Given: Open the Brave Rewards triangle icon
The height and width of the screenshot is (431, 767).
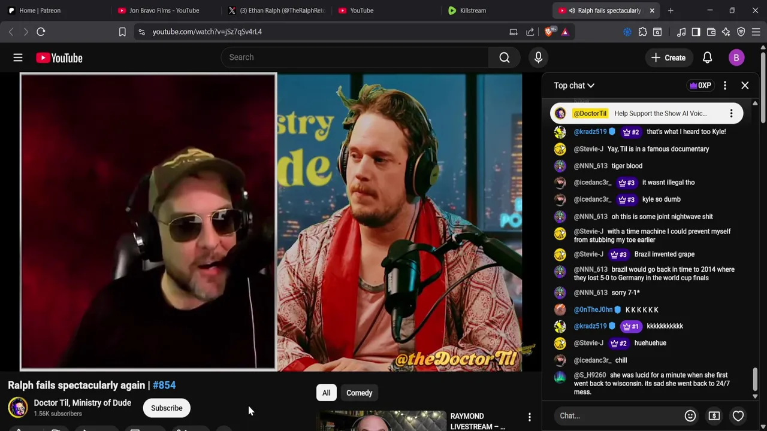Looking at the screenshot, I should (x=565, y=32).
